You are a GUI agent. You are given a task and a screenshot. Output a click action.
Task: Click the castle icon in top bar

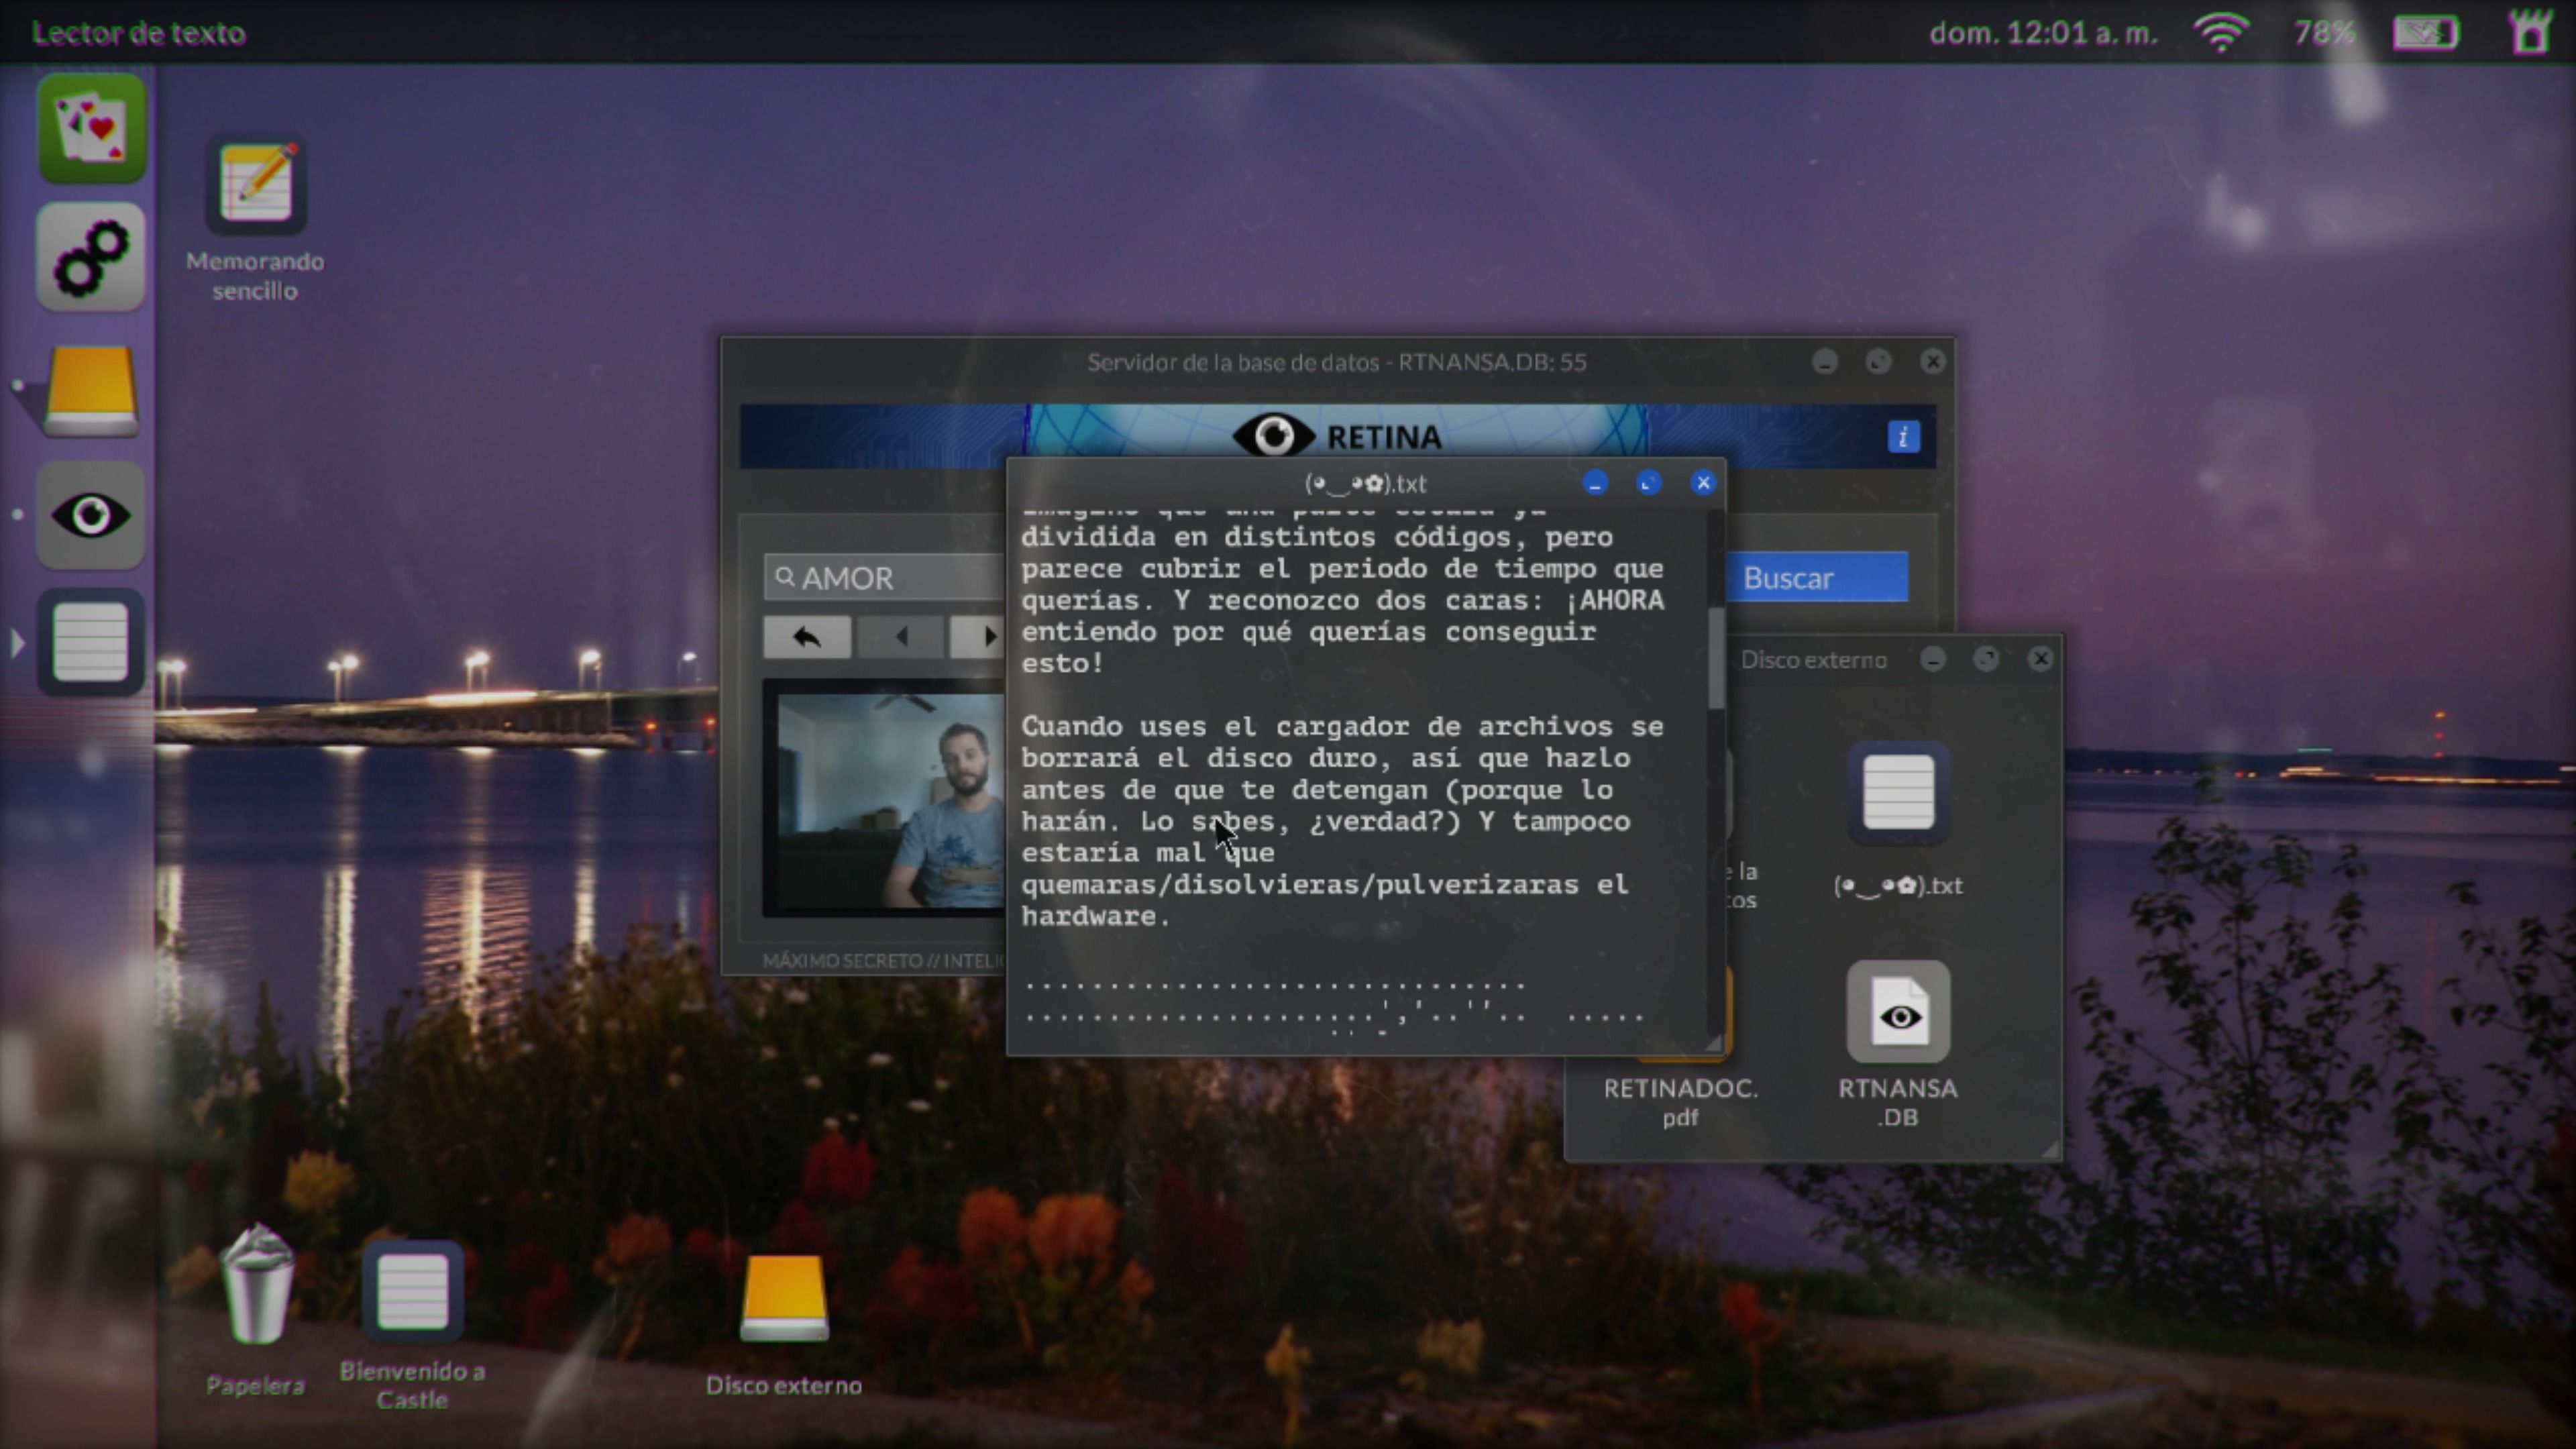(2531, 32)
